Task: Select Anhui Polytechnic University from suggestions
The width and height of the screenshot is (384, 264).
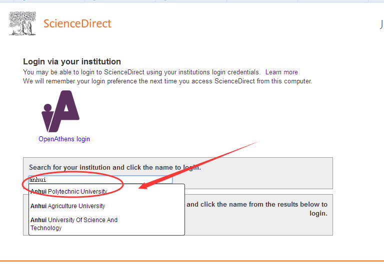Action: [x=68, y=192]
